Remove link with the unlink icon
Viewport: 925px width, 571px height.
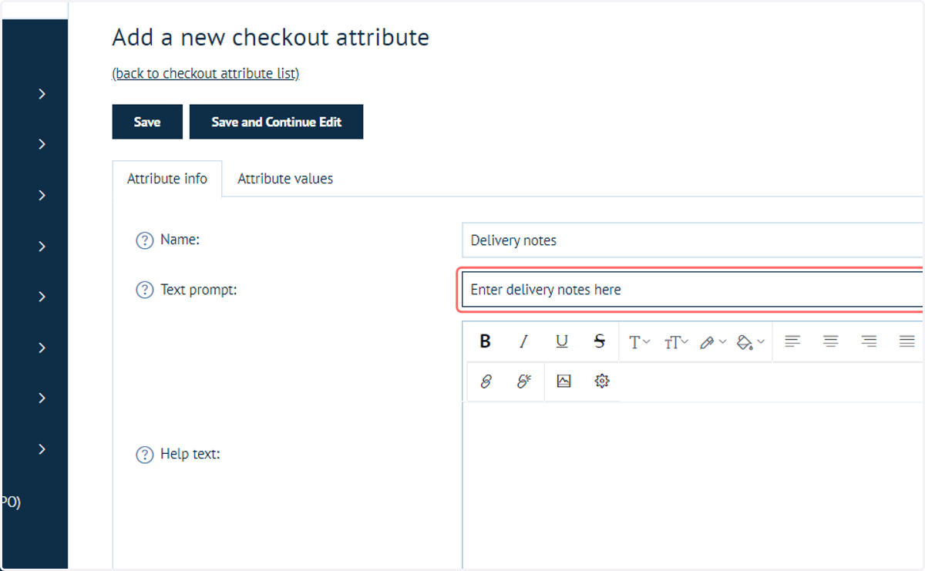tap(524, 381)
